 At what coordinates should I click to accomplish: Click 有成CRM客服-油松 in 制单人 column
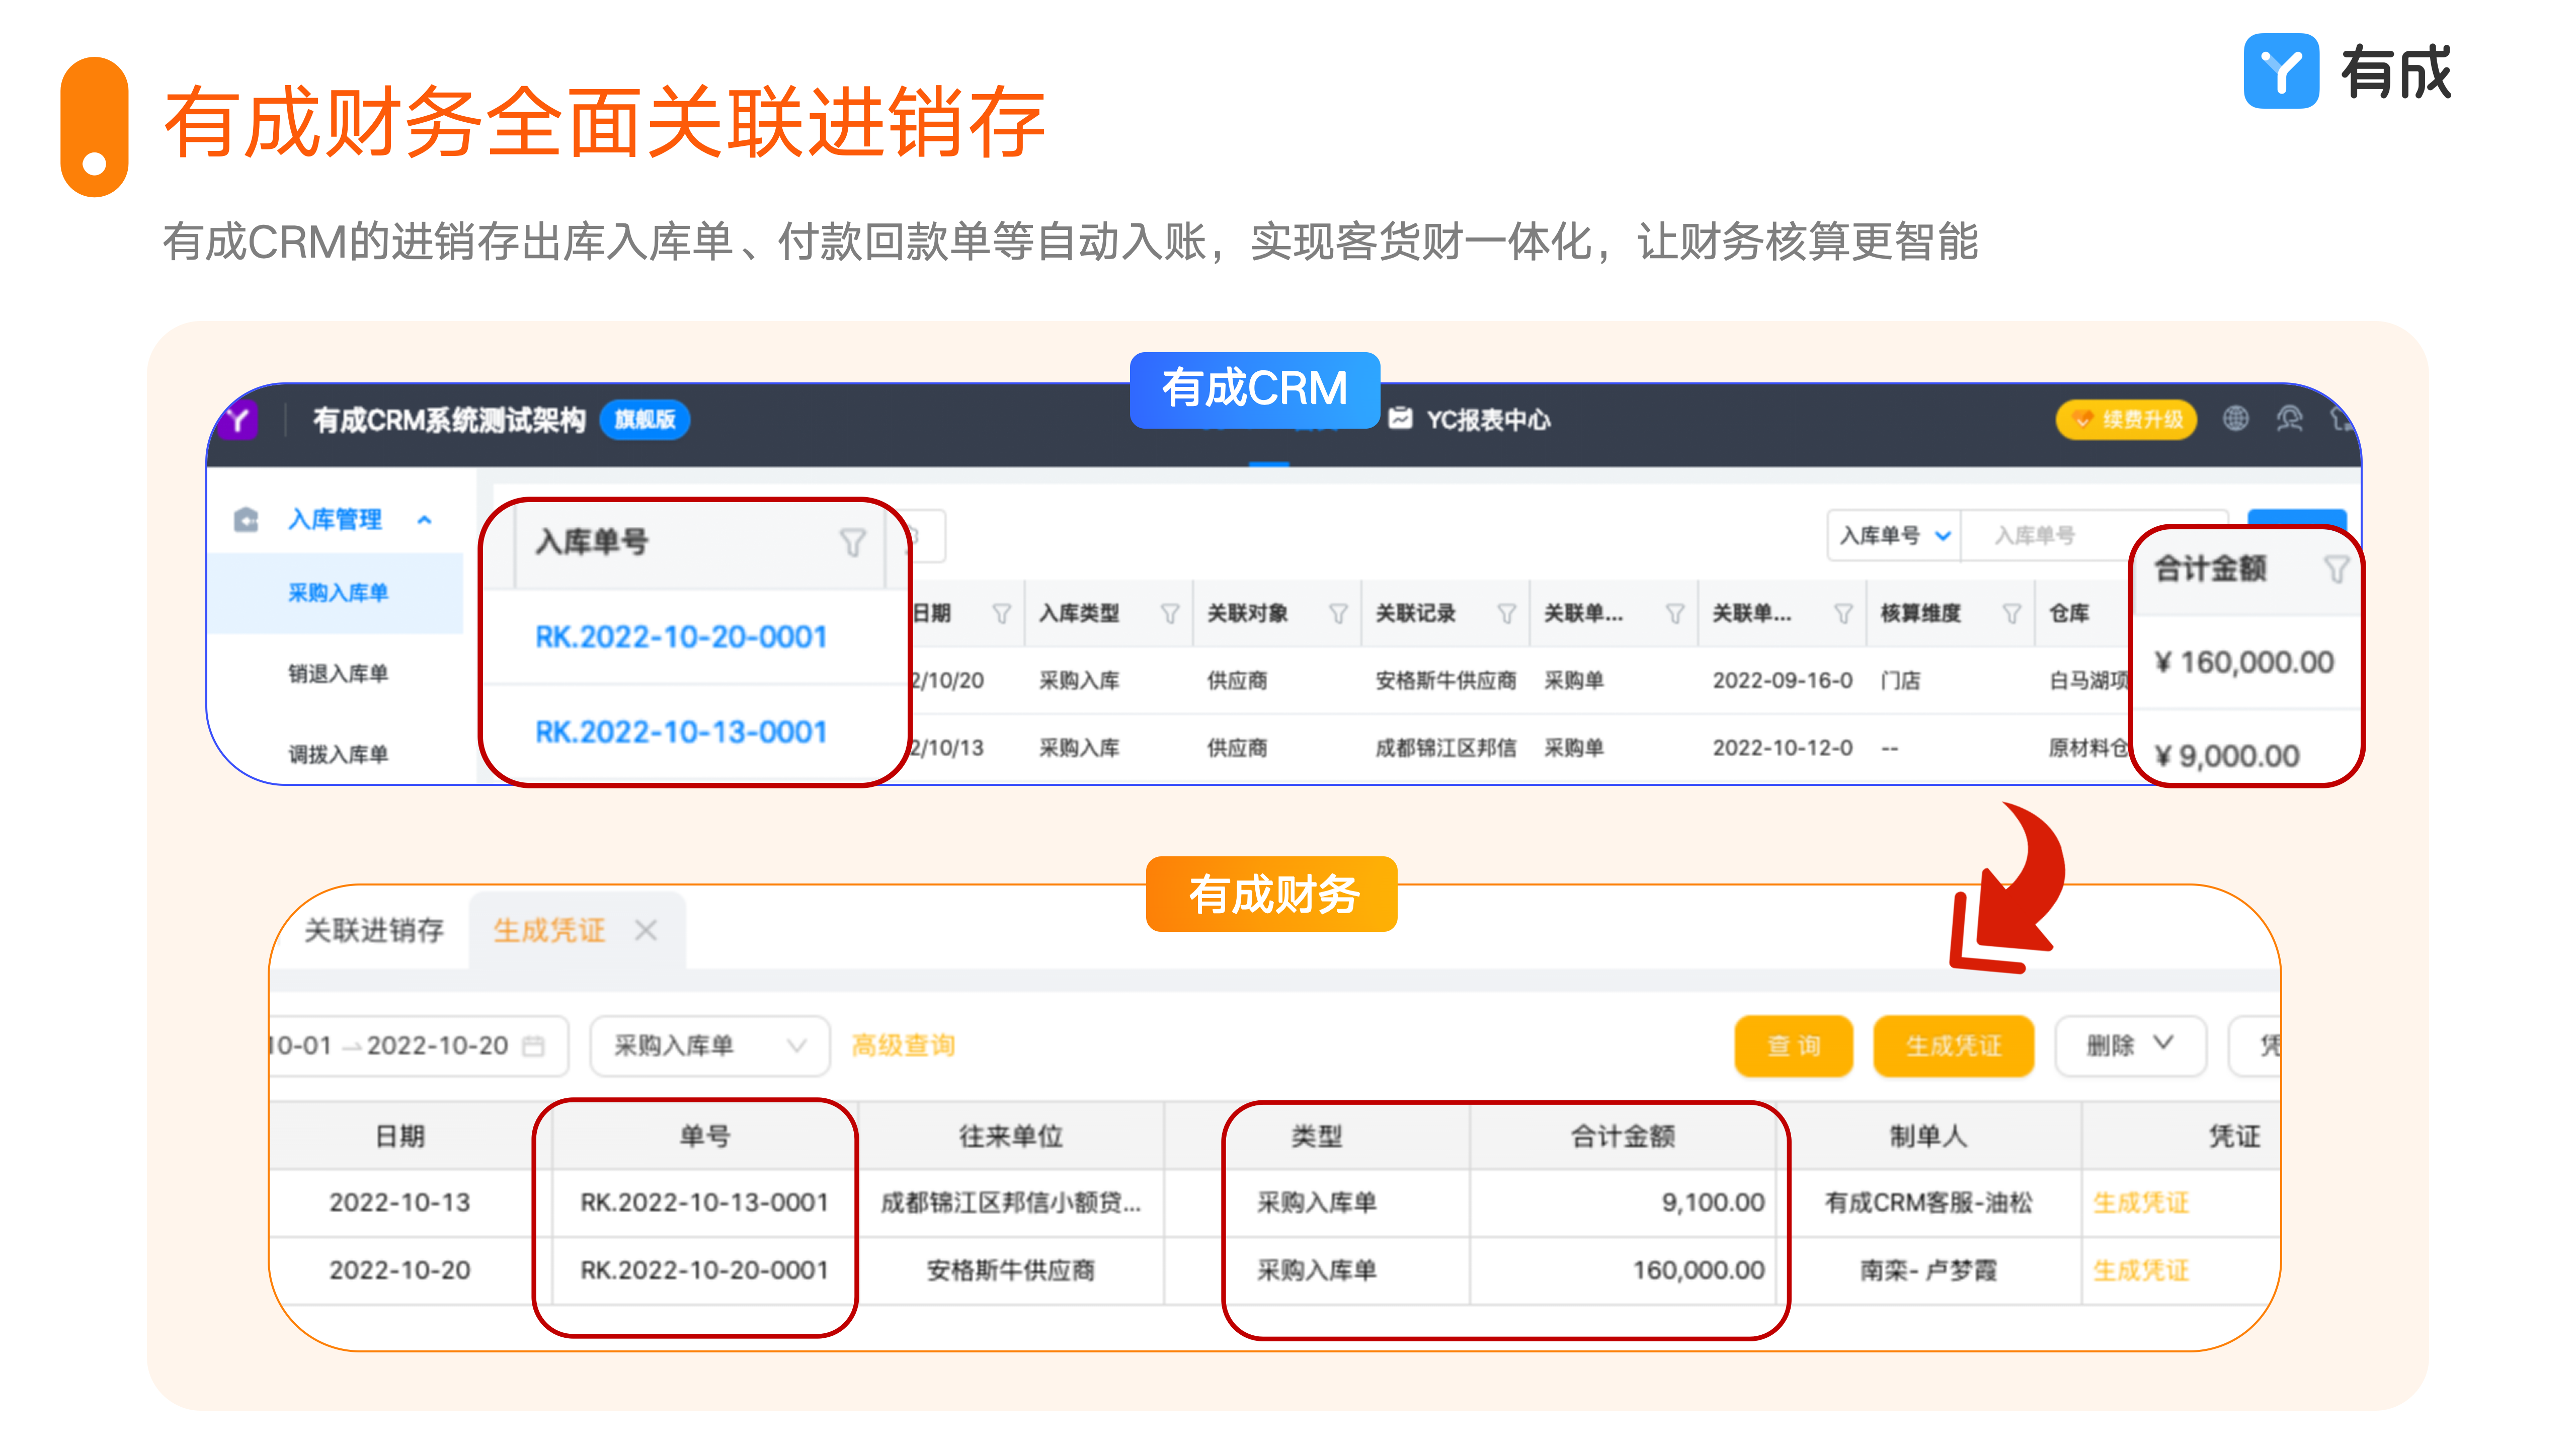point(1928,1202)
